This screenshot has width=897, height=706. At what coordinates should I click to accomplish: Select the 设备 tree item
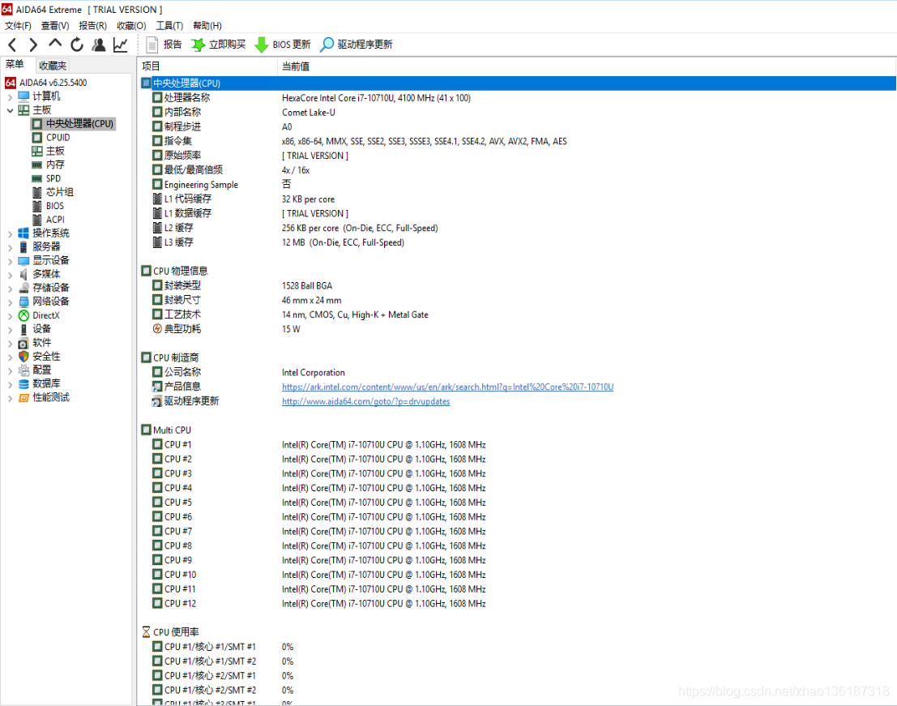[42, 329]
